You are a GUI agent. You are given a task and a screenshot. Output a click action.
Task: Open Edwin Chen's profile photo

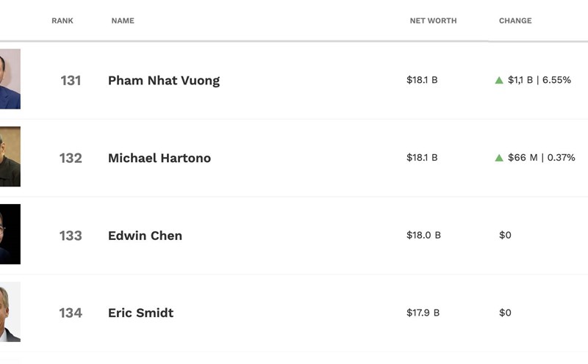pyautogui.click(x=10, y=234)
